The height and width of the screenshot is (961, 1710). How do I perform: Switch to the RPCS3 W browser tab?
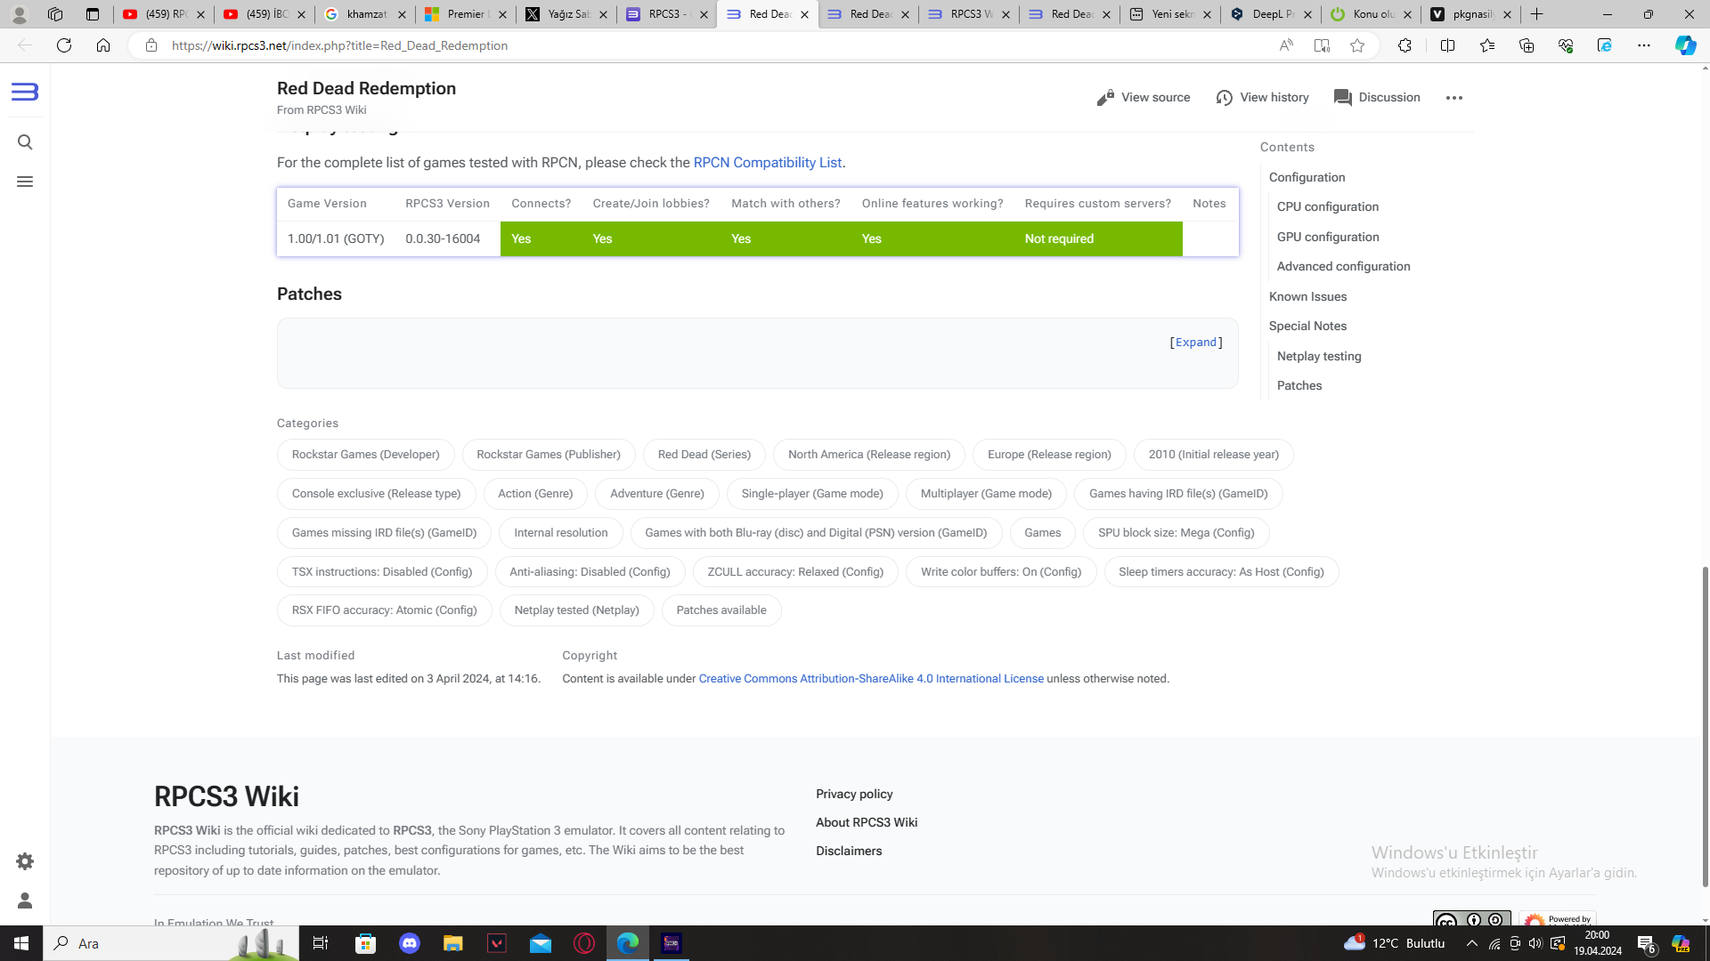[x=969, y=14]
